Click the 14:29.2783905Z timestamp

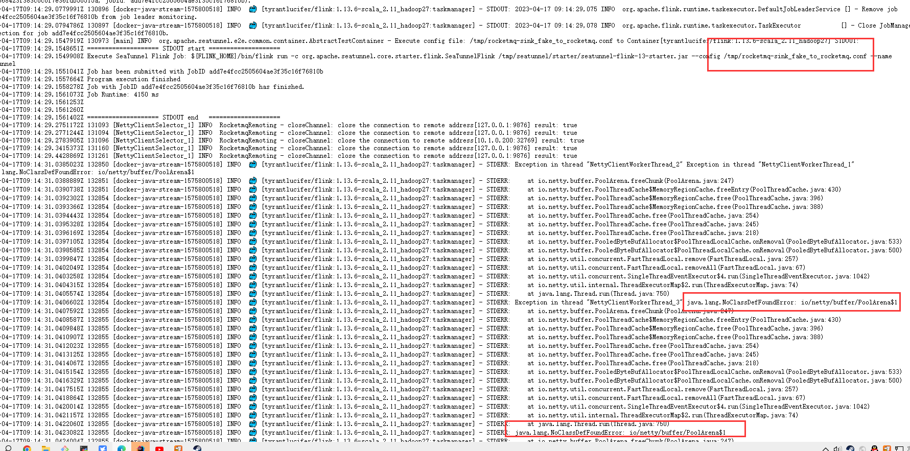point(41,140)
